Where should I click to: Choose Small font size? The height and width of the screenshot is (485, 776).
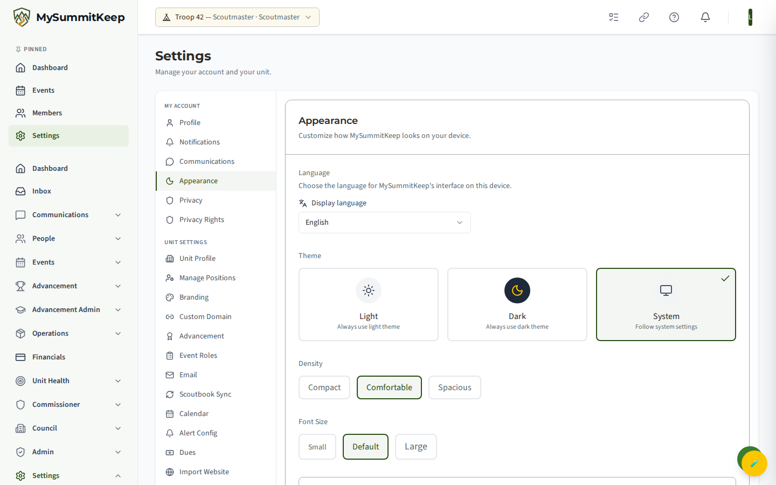click(317, 447)
